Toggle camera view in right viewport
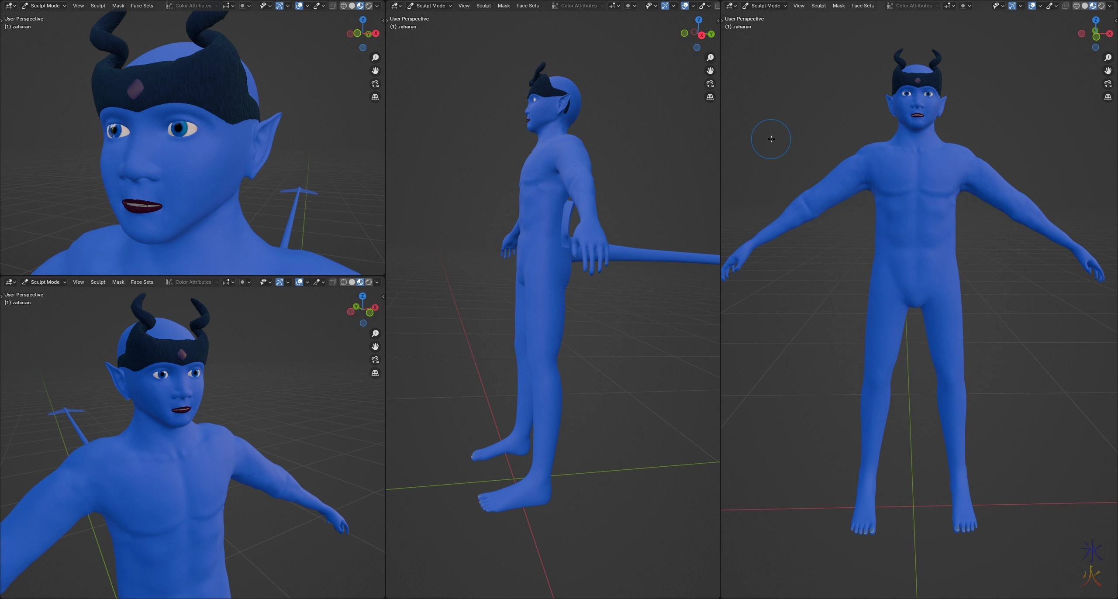Screen dimensions: 1118x599 click(x=1108, y=84)
